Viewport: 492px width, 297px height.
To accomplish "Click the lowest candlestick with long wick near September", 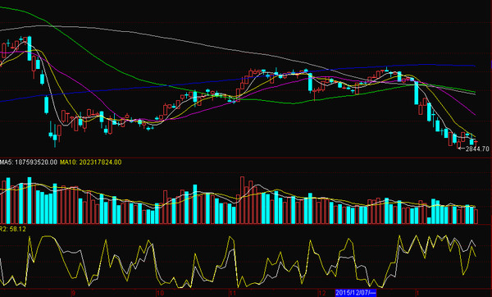I will point(55,136).
